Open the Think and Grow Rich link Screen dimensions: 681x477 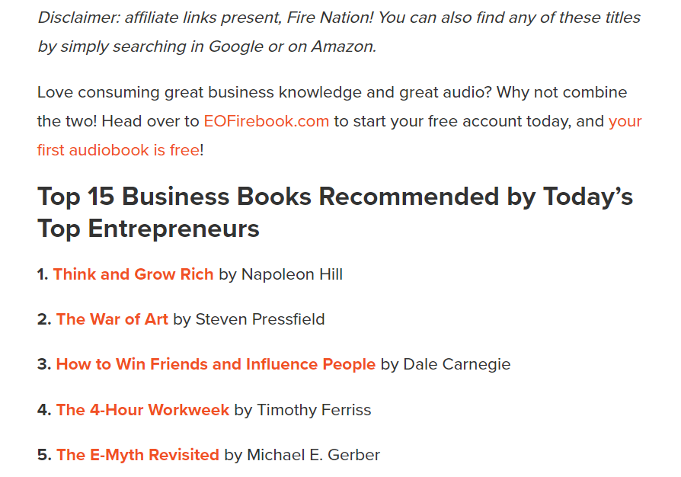tap(133, 274)
